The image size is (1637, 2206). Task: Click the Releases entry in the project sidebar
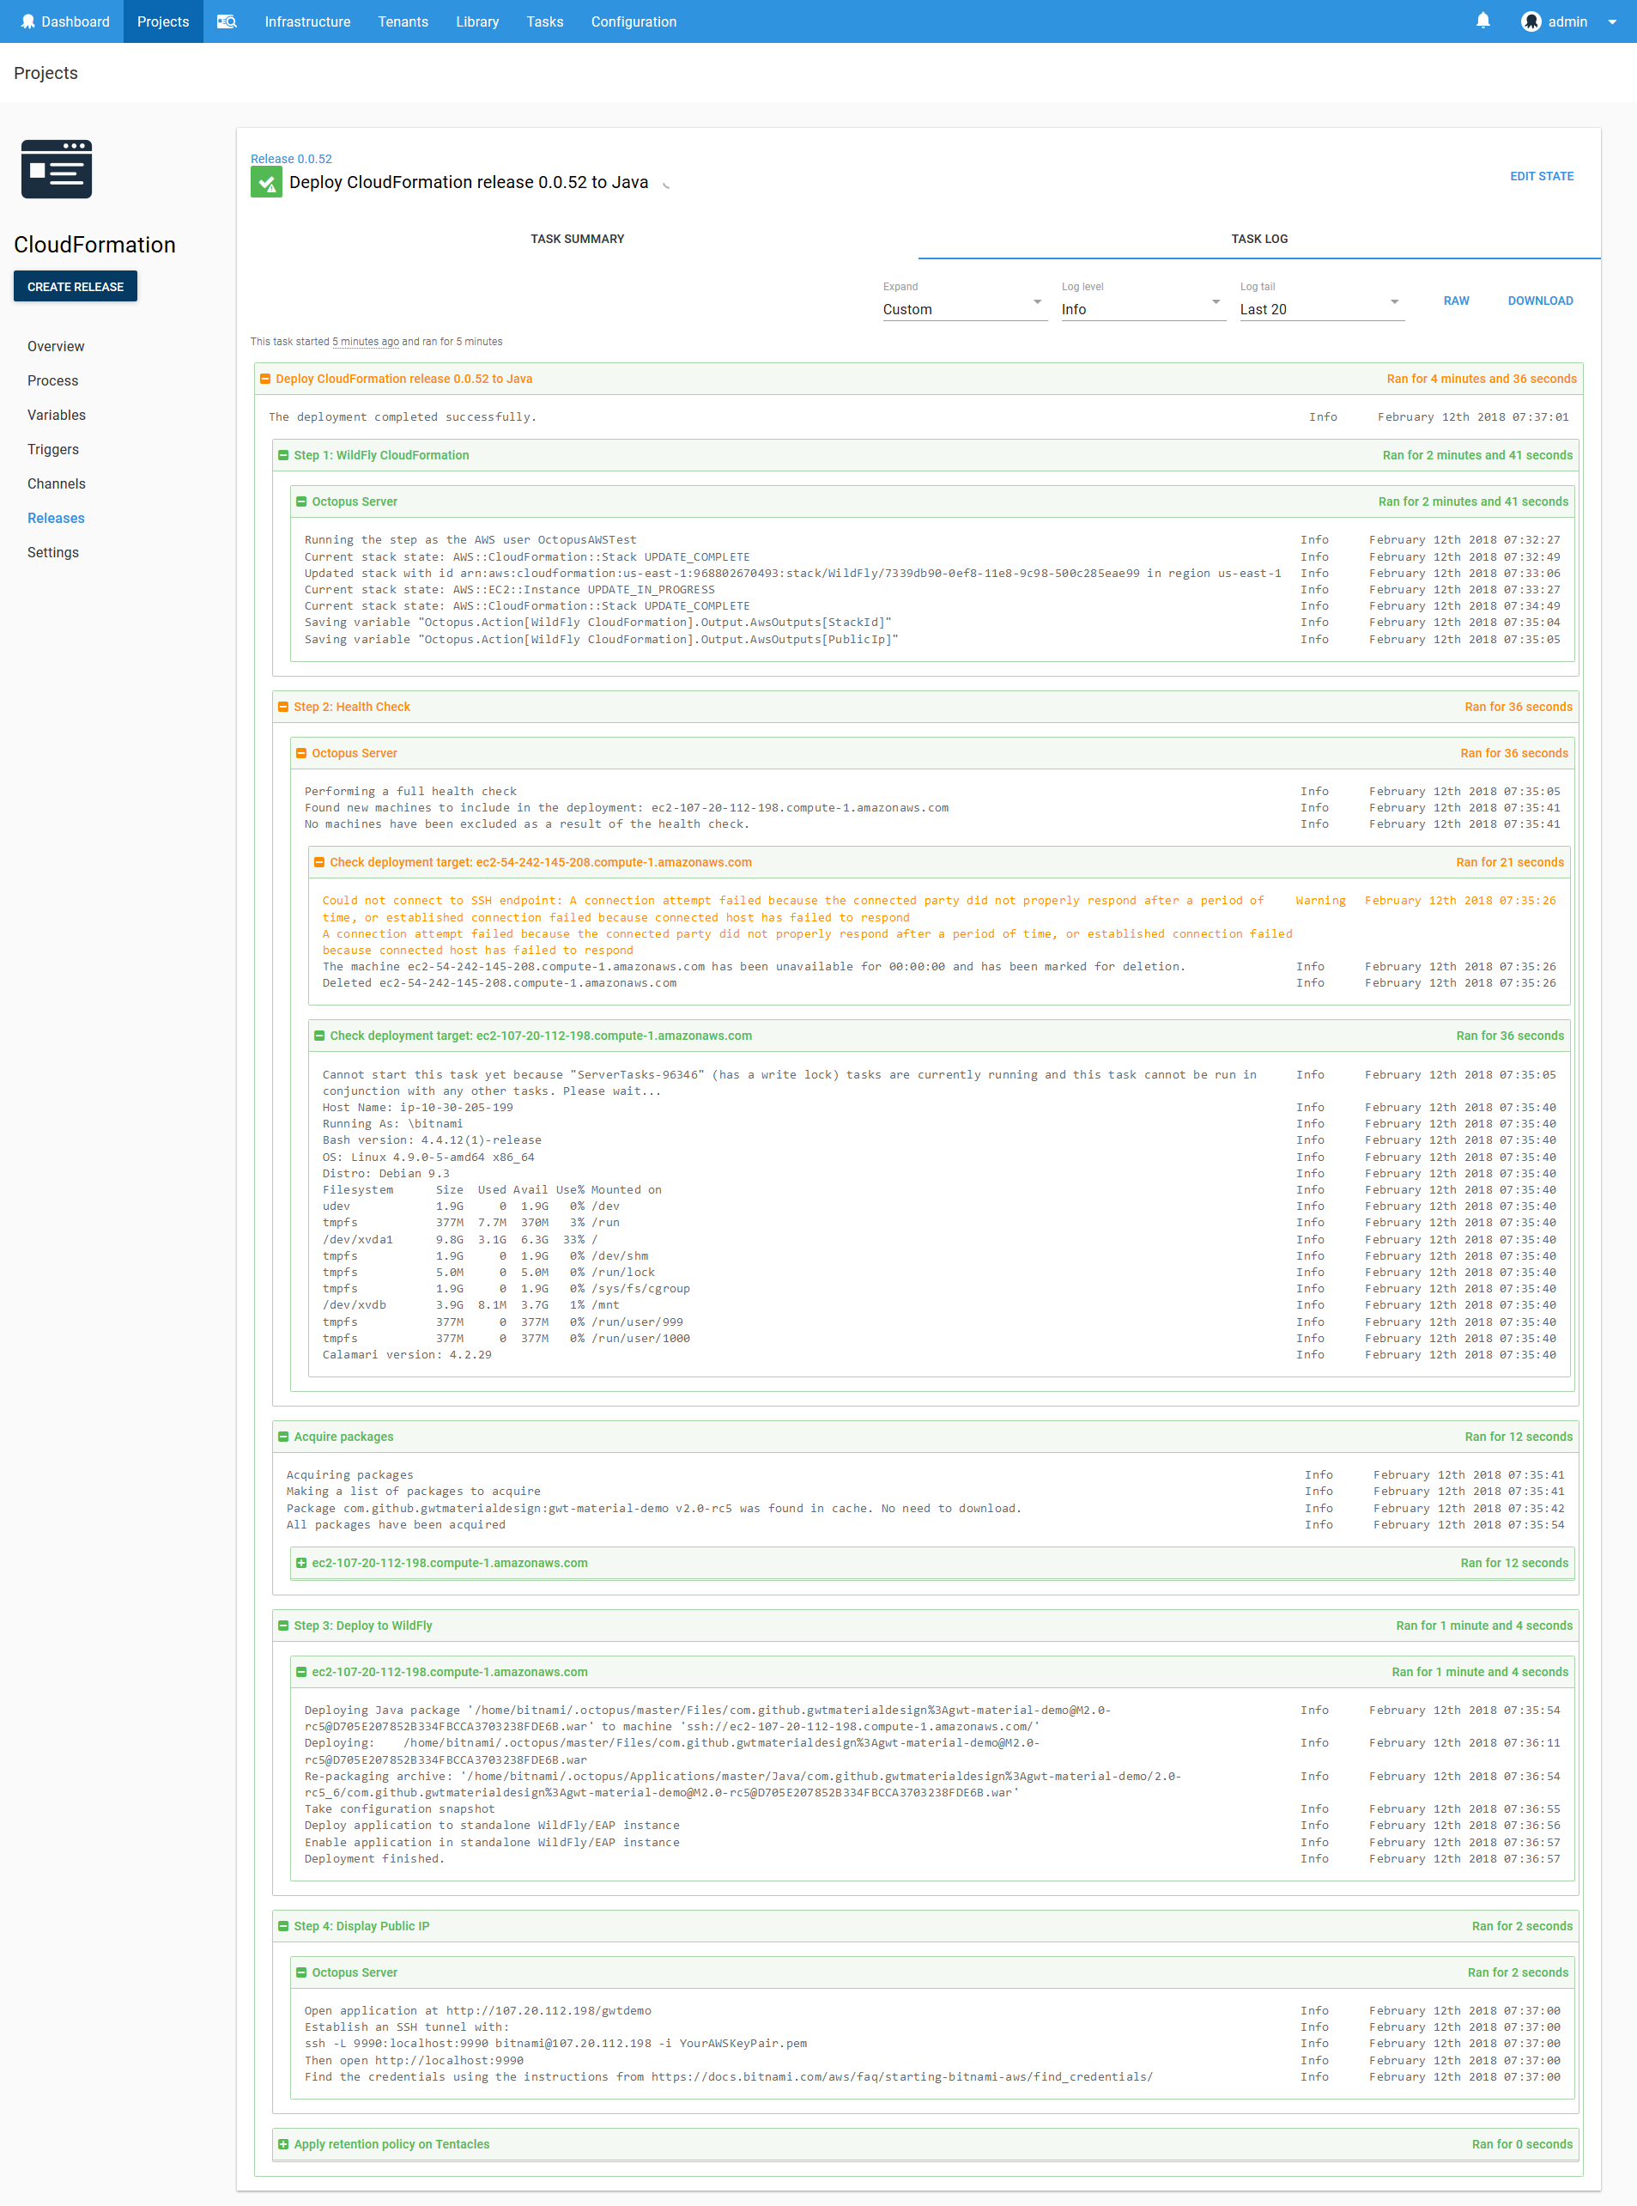[56, 517]
